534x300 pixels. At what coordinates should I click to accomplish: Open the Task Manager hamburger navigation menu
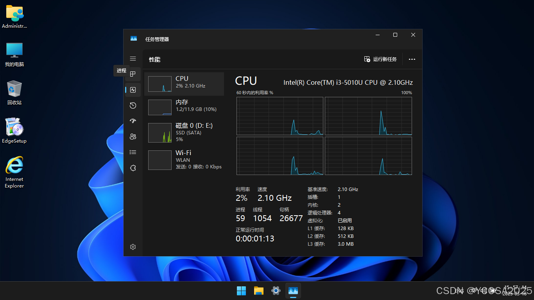click(x=133, y=59)
